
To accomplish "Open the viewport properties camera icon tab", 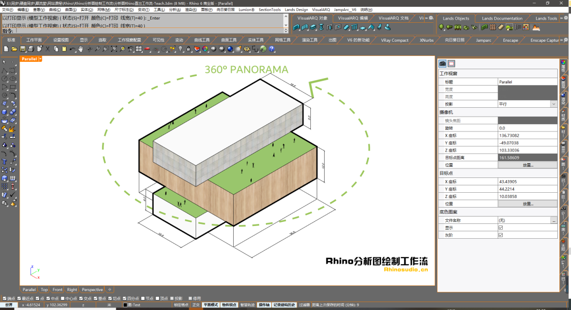I will [x=443, y=62].
